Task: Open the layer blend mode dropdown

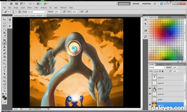Action: tap(157, 67)
